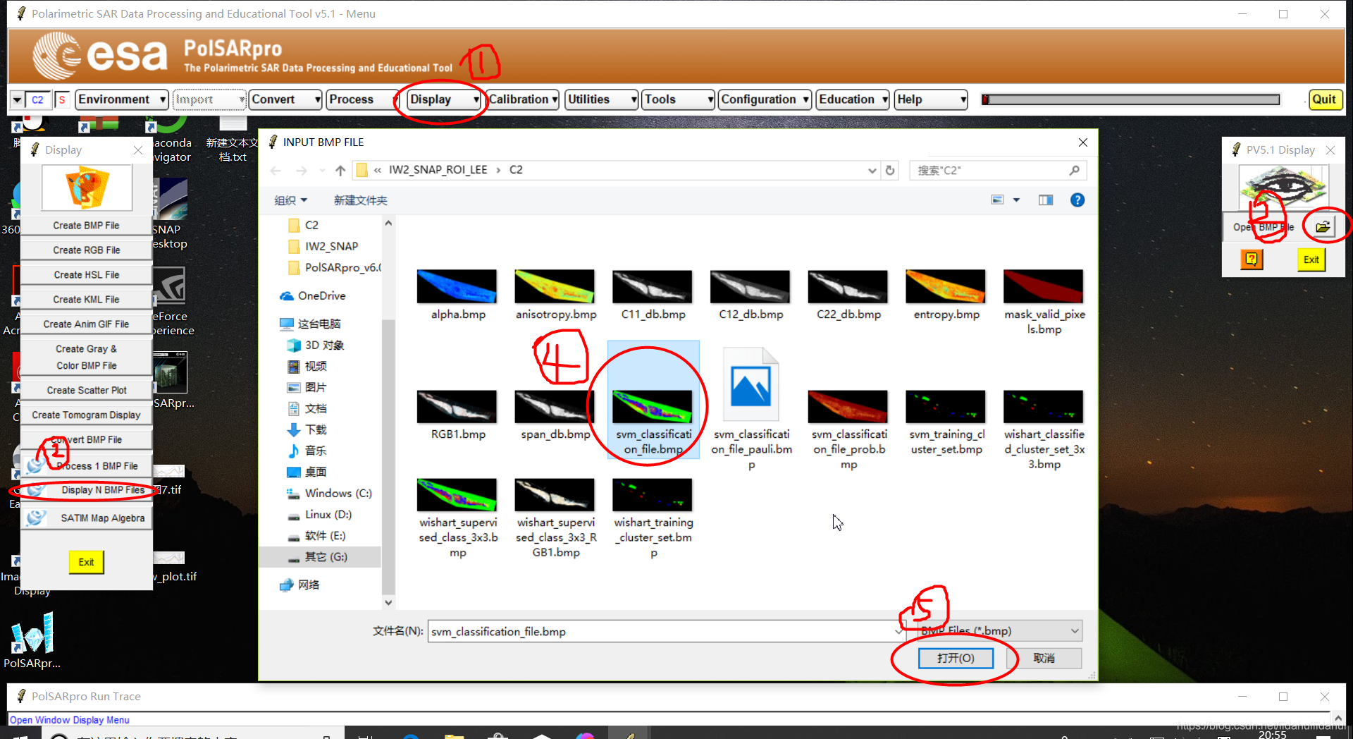
Task: Click the change view layout icon
Action: [x=997, y=200]
